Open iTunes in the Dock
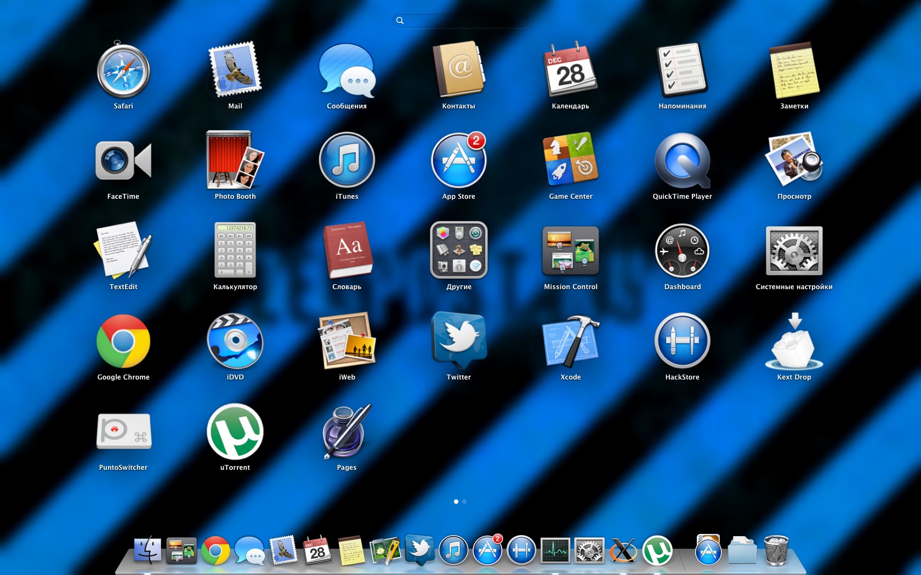Image resolution: width=921 pixels, height=575 pixels. point(453,550)
